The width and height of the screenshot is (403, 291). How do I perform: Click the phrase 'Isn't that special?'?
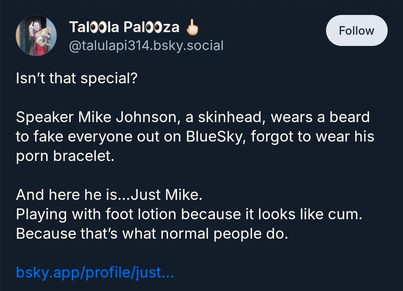[77, 78]
